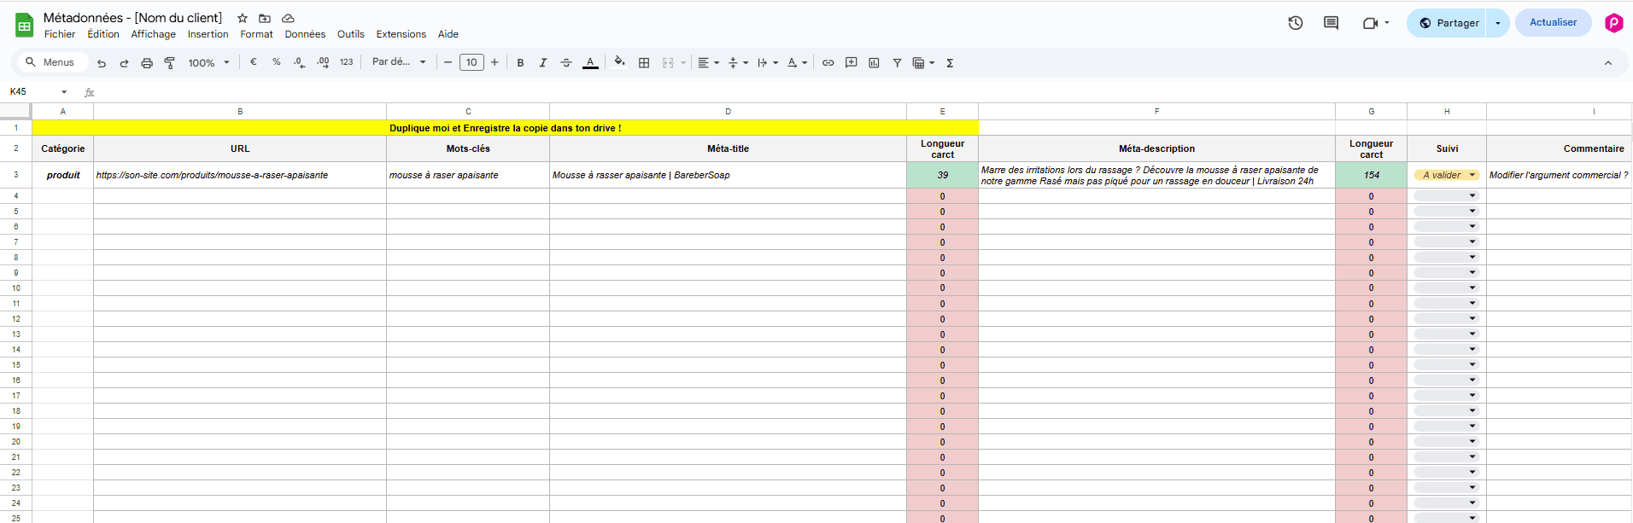Click the insert link icon
Image resolution: width=1633 pixels, height=523 pixels.
coord(828,62)
